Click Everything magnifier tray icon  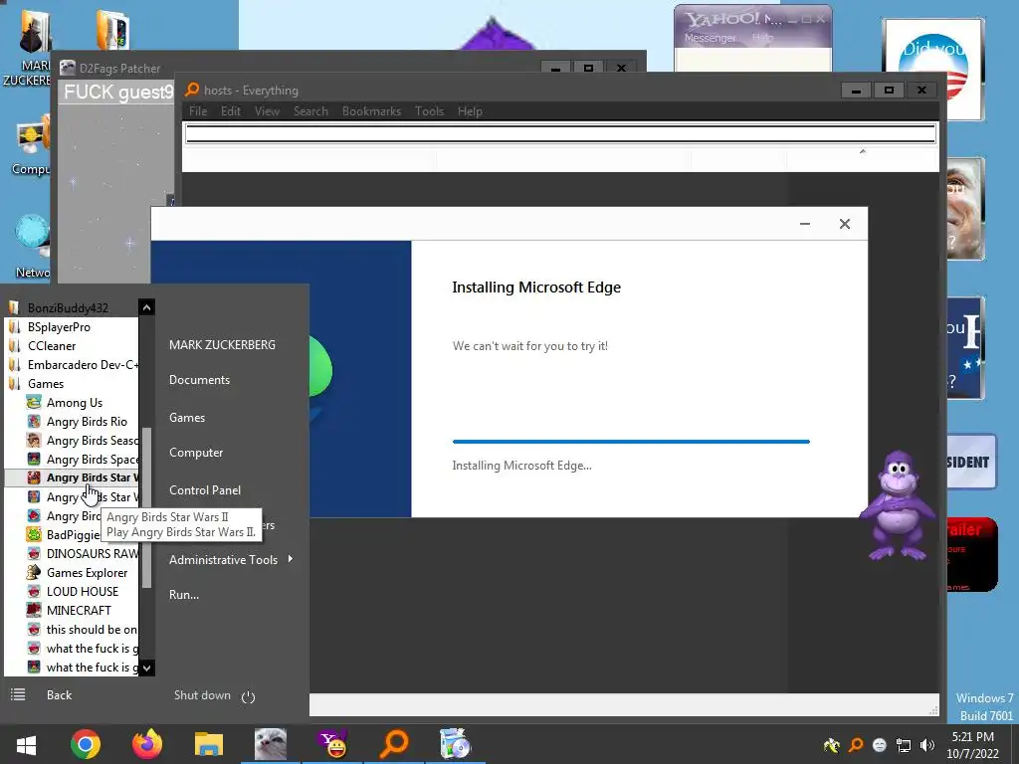coord(856,745)
